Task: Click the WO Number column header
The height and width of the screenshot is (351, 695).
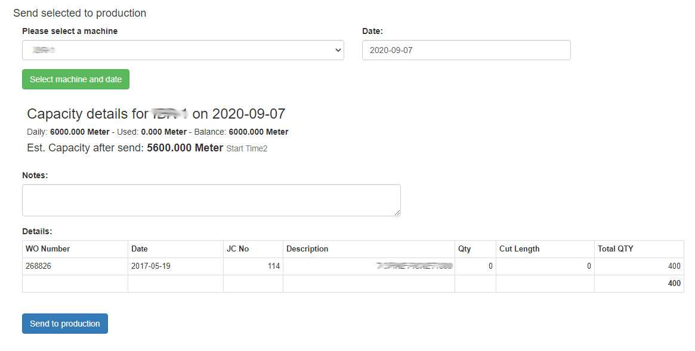Action: pos(48,249)
